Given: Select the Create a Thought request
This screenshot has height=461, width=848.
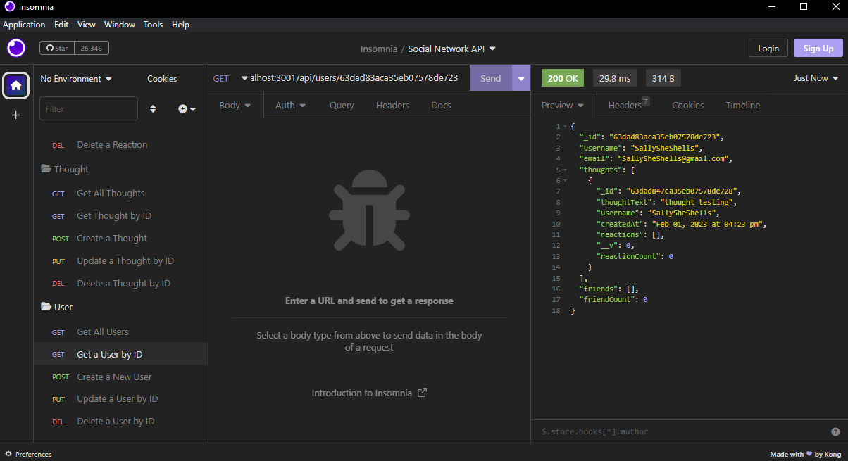Looking at the screenshot, I should (120, 238).
